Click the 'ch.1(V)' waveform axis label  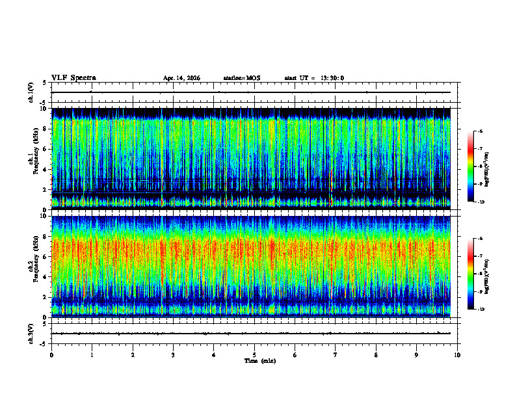(31, 92)
